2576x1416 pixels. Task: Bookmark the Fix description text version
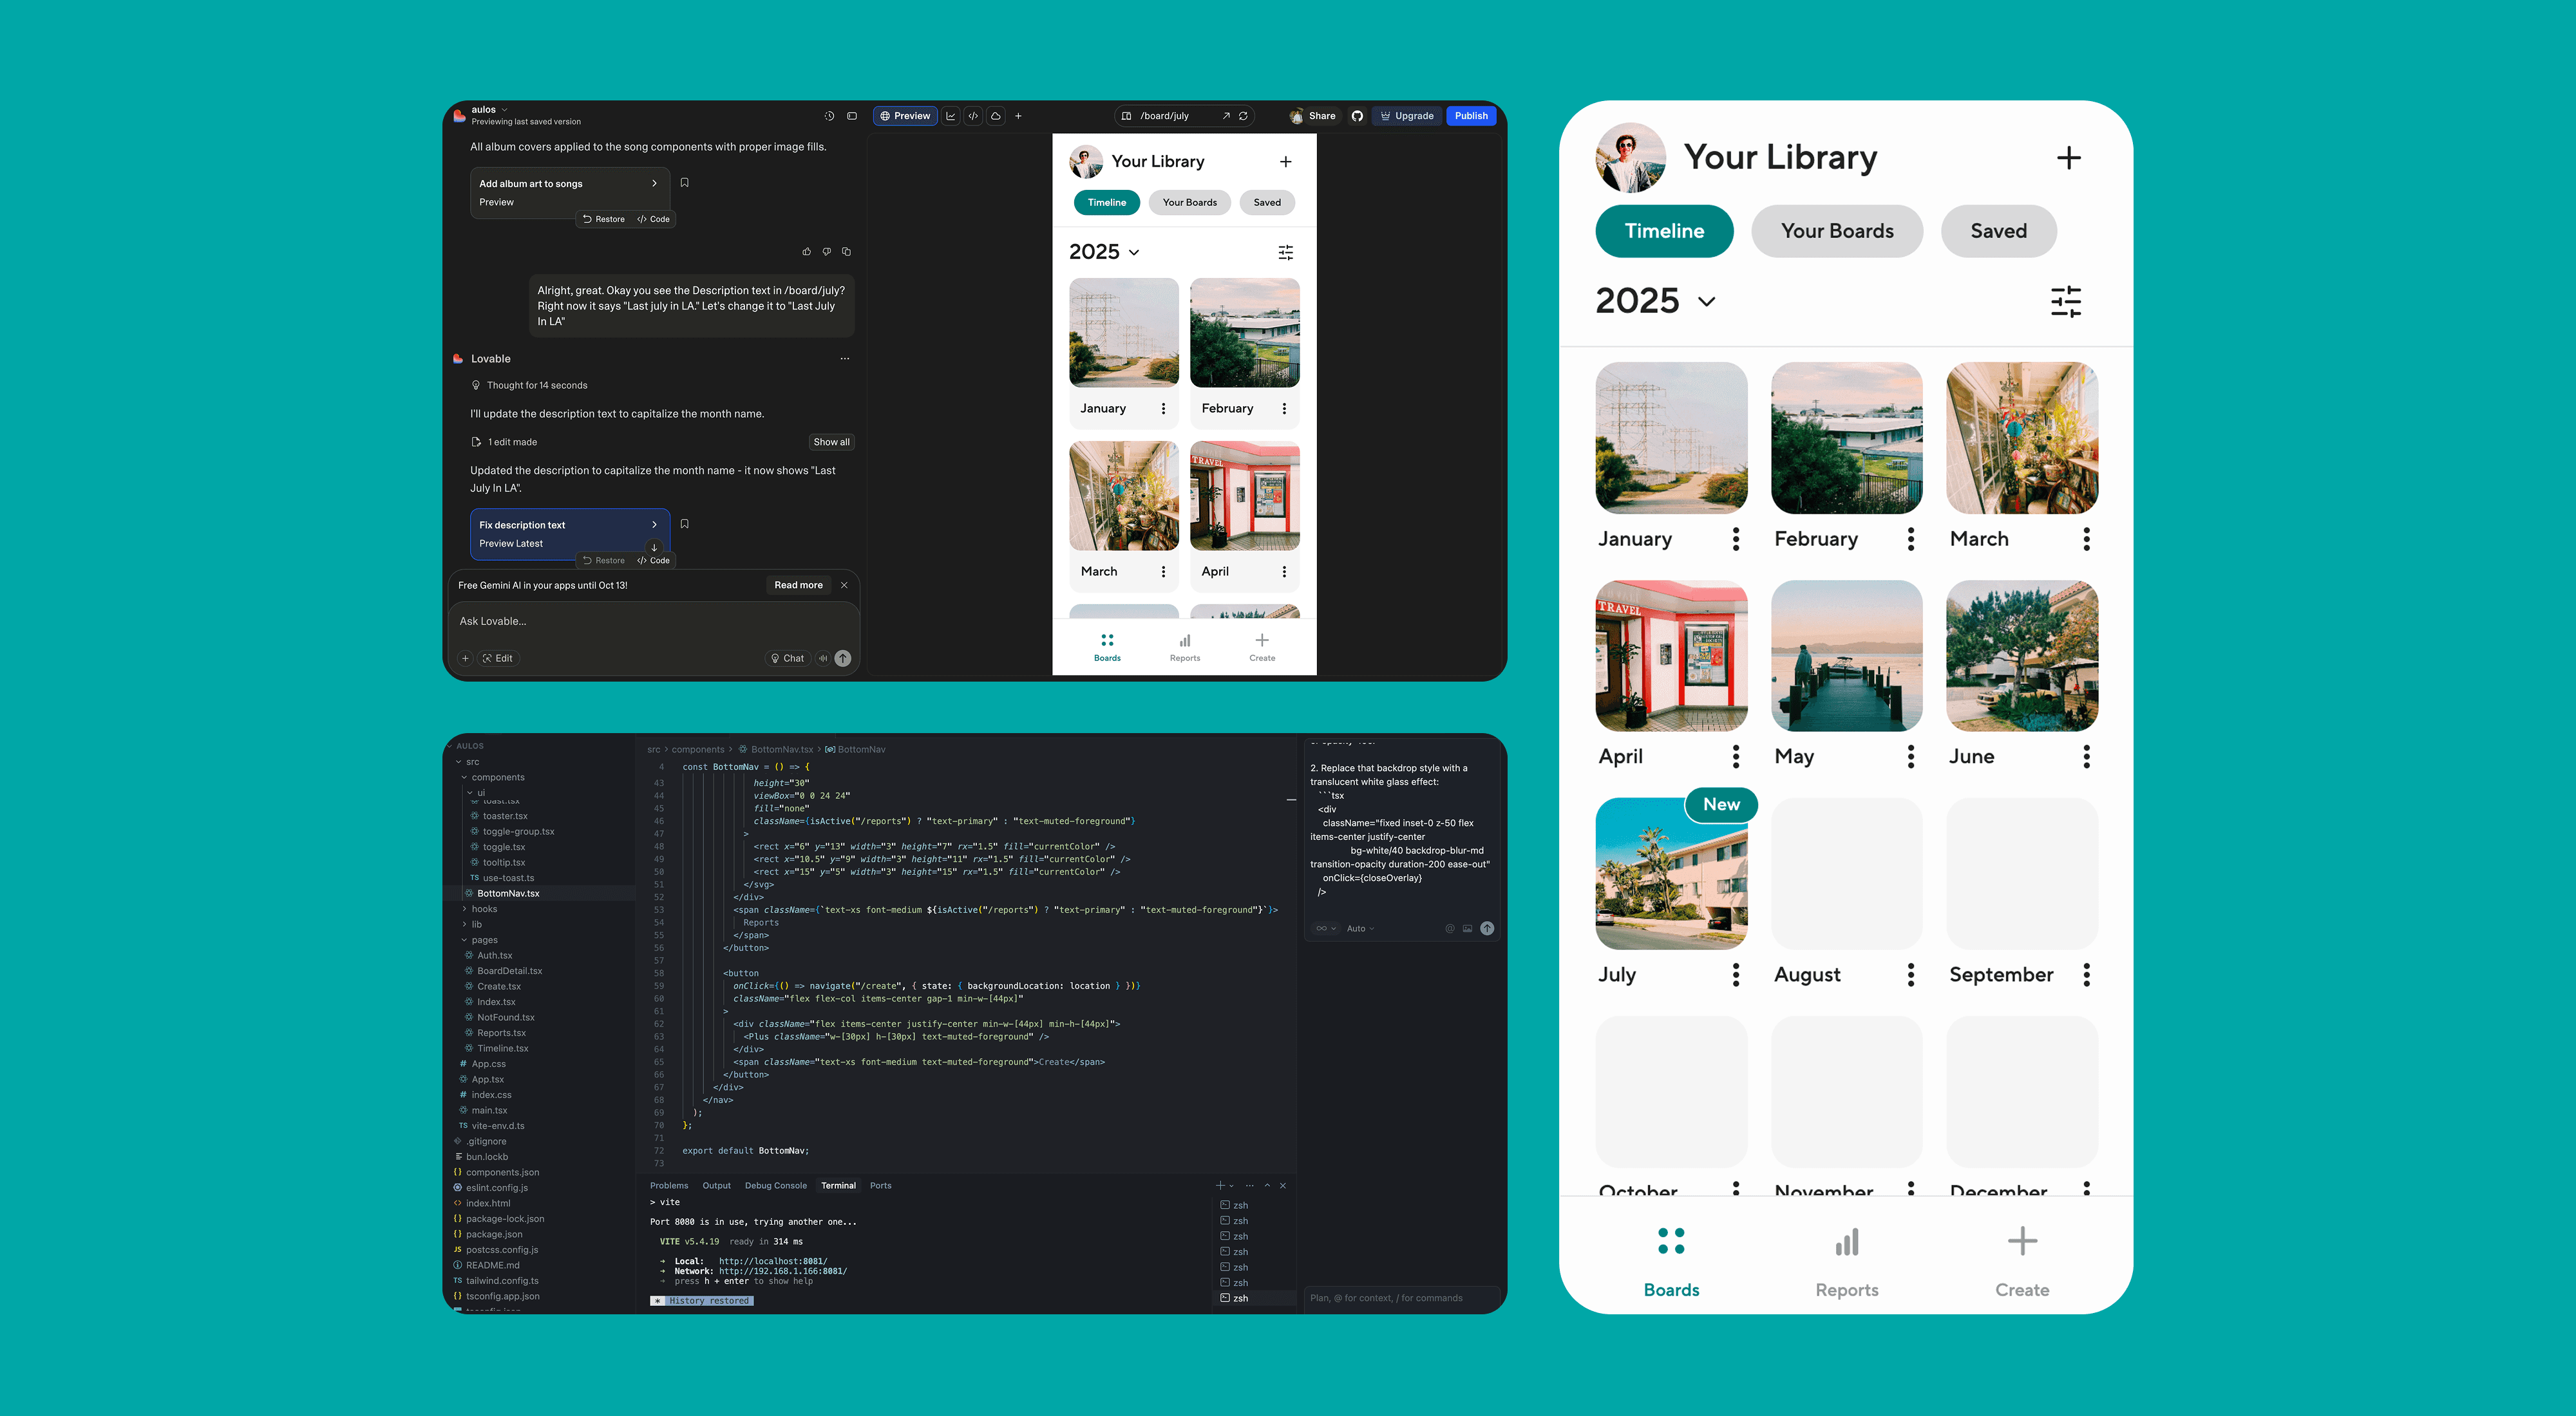684,524
